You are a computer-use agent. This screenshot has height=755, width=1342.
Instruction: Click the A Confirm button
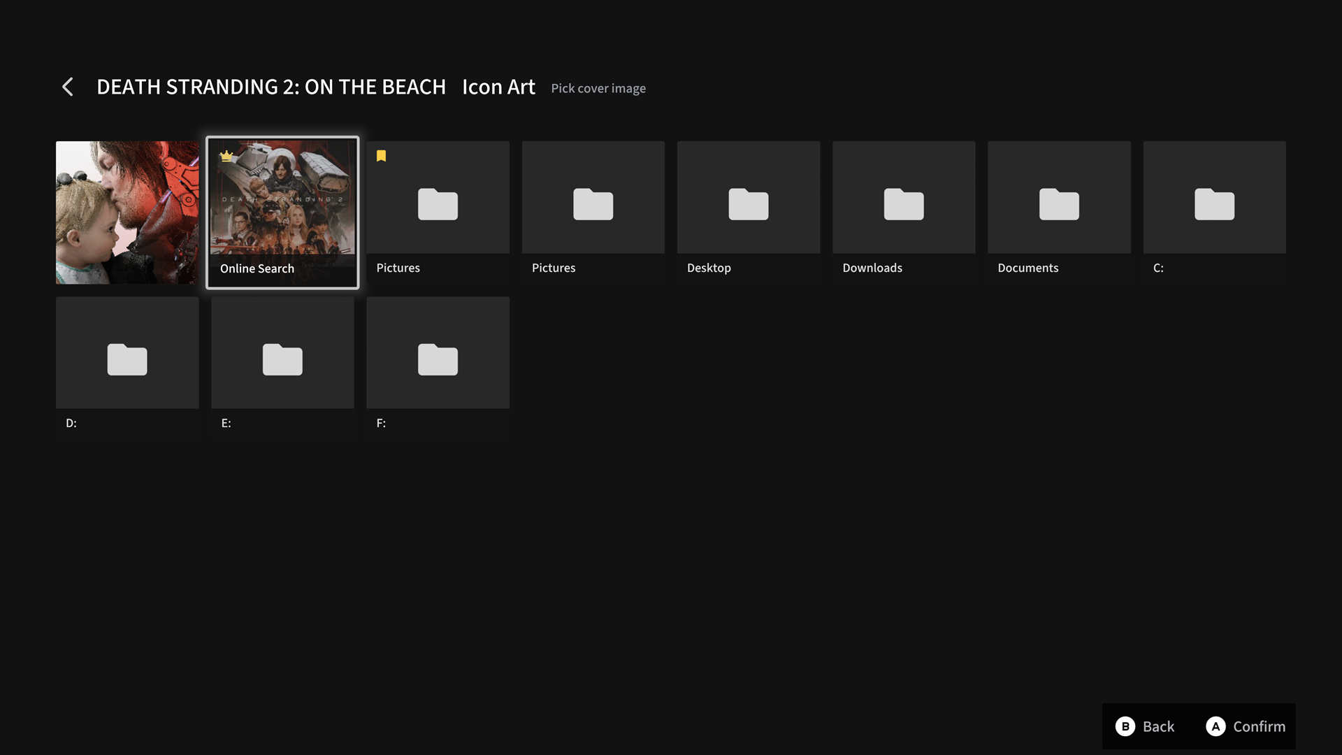(x=1246, y=726)
